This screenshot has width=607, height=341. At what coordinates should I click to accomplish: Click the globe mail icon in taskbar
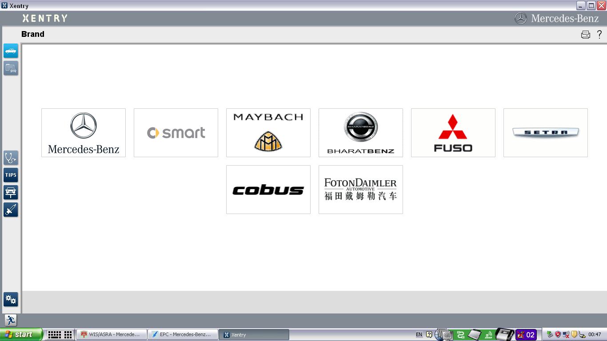pyautogui.click(x=443, y=334)
